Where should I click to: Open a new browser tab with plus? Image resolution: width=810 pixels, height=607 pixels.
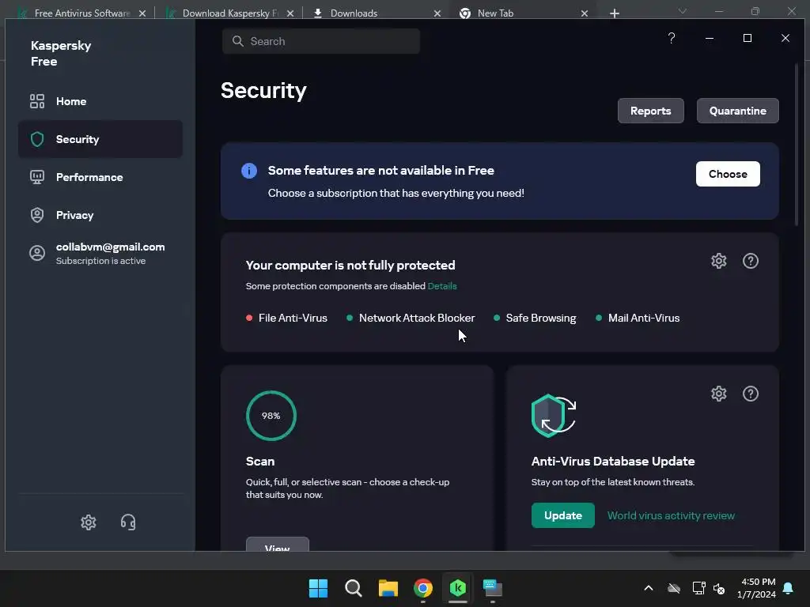point(614,13)
